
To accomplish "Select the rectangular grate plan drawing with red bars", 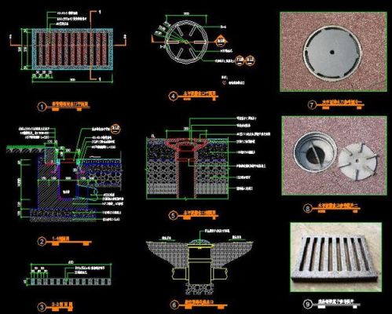I will click(73, 49).
